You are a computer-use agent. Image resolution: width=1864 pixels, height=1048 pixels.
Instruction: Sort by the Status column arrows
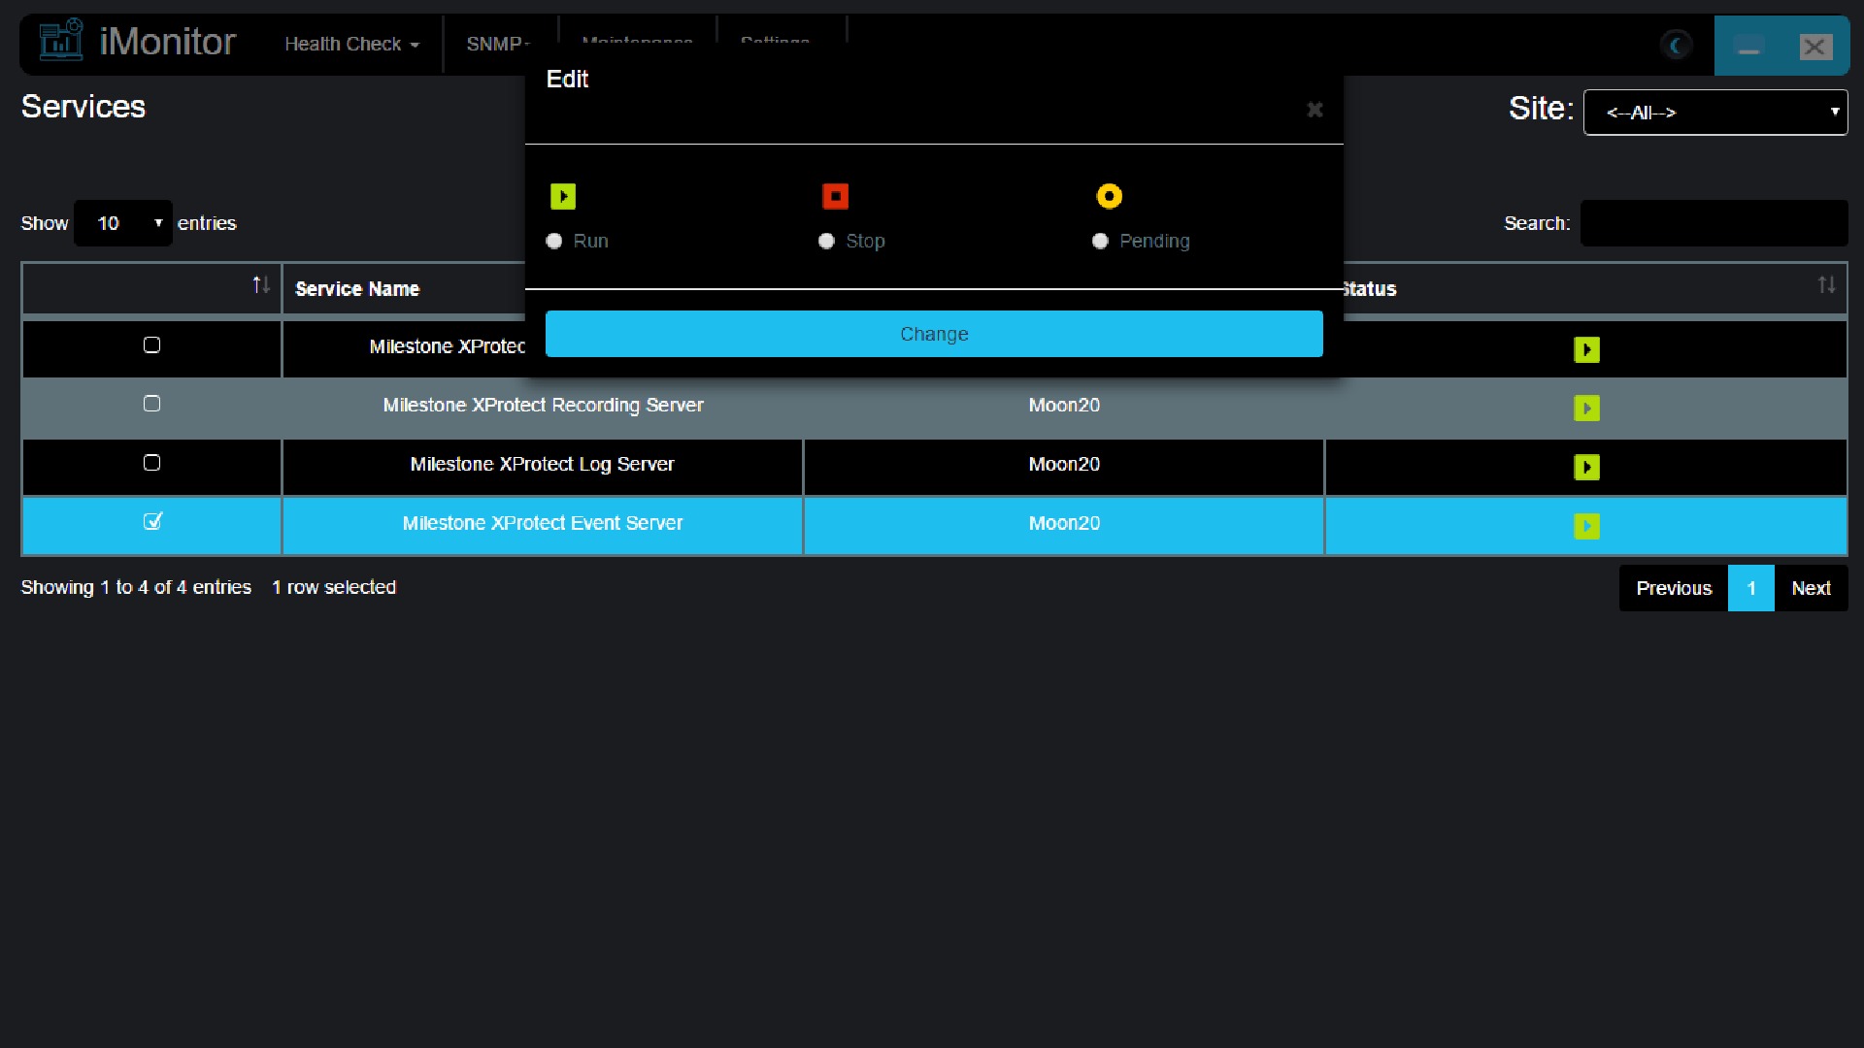click(x=1826, y=285)
